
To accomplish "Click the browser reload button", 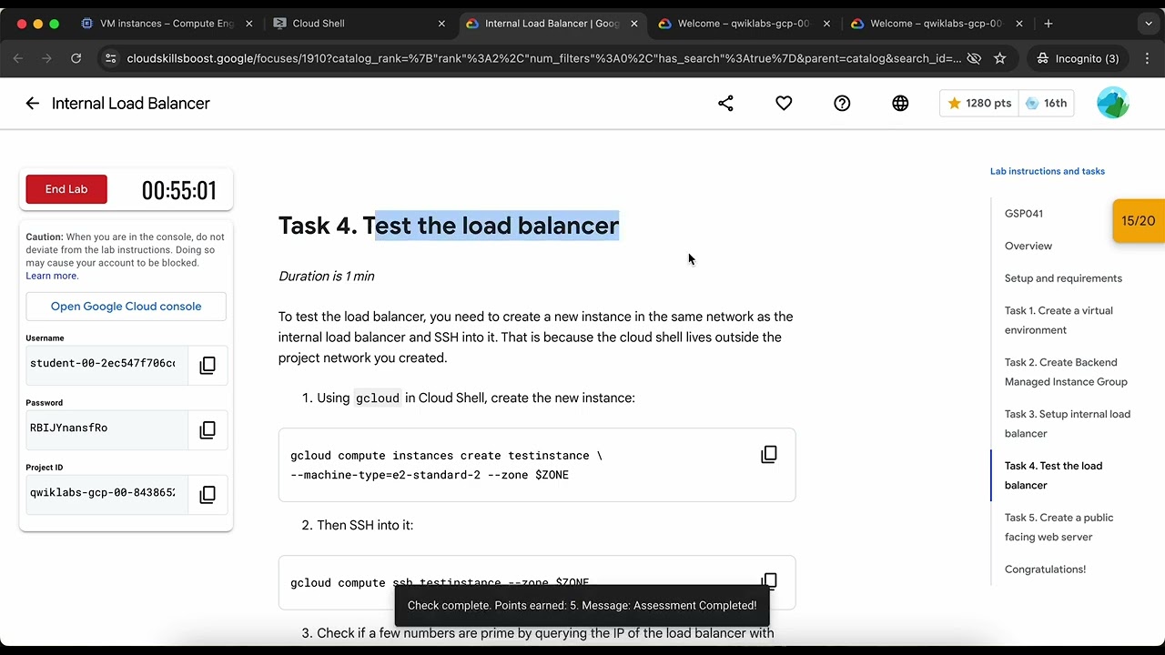I will [x=76, y=58].
